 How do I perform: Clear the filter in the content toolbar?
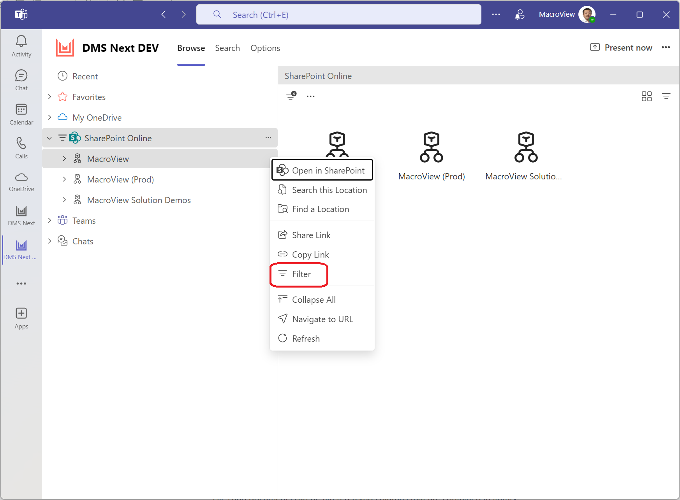(x=291, y=96)
